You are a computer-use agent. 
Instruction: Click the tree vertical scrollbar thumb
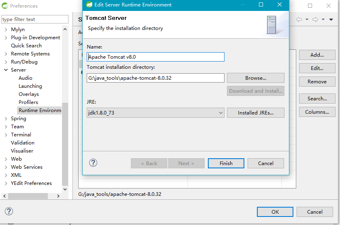(x=65, y=144)
